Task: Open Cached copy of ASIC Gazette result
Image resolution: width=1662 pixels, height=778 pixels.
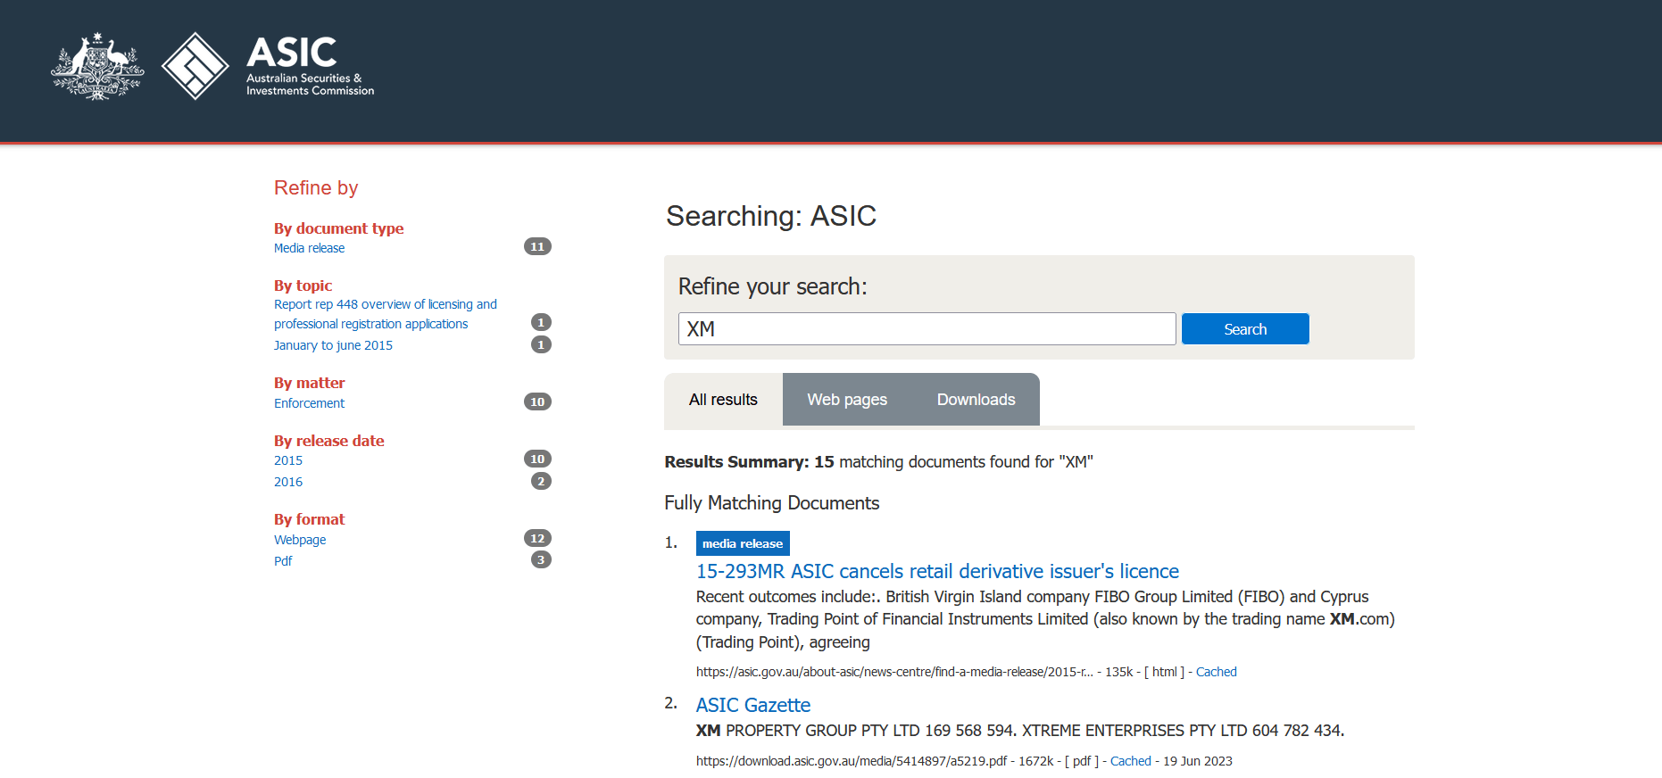Action: pos(1130,761)
